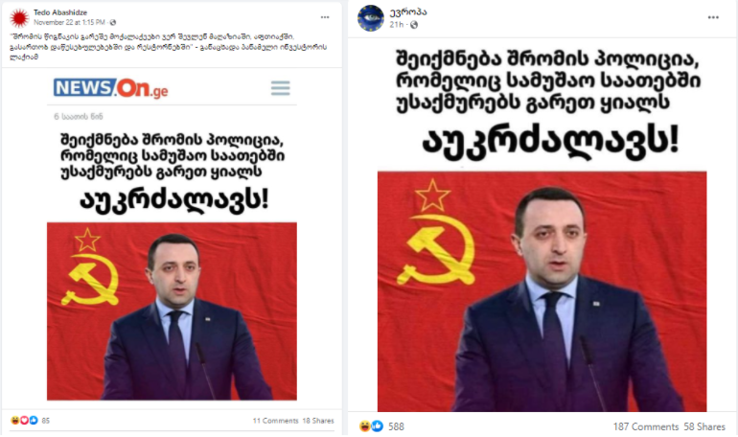Open the left post's red flag image
Viewport: 738px width, 437px height.
tap(172, 311)
